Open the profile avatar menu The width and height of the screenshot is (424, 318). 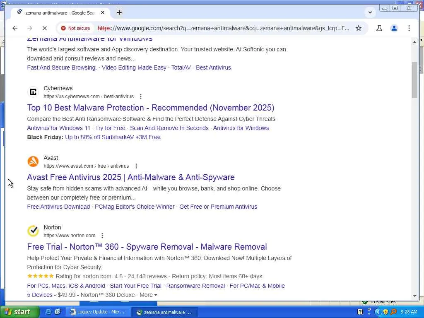394,28
